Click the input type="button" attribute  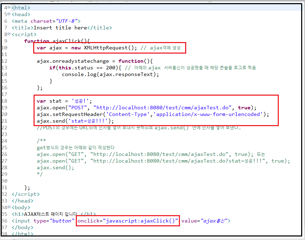(54, 221)
